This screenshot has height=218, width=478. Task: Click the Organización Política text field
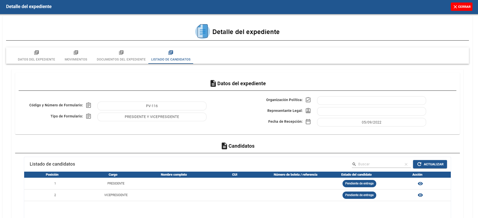point(371,101)
